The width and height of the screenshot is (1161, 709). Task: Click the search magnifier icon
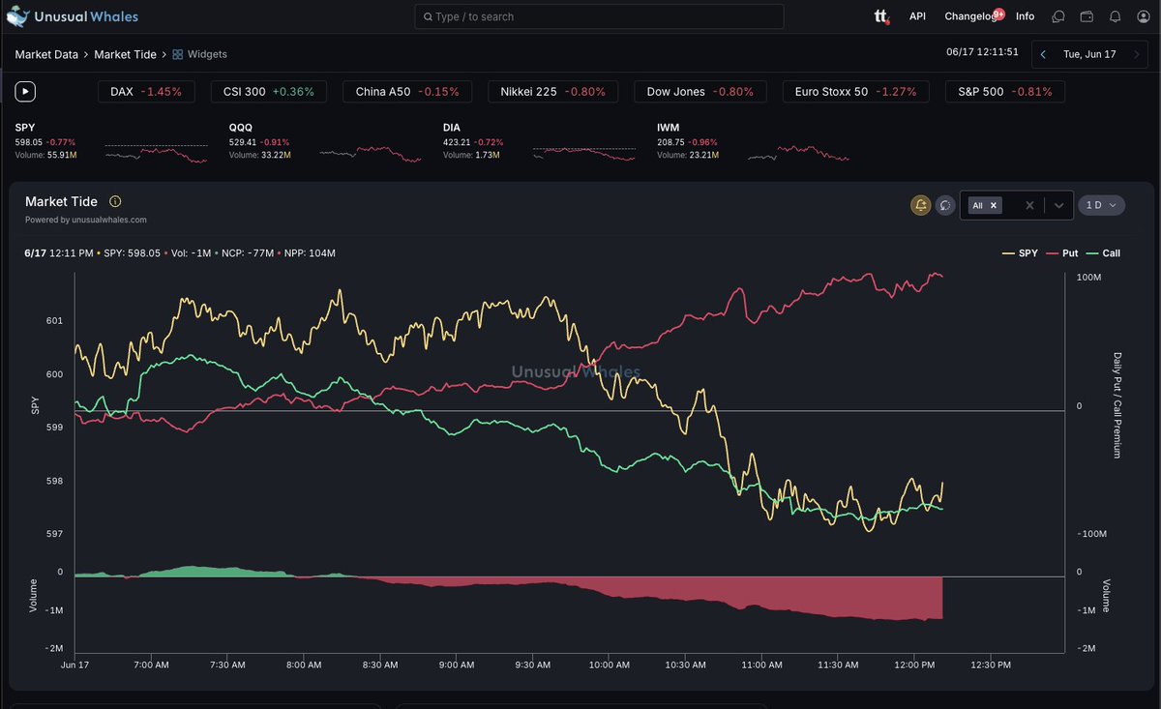coord(428,17)
